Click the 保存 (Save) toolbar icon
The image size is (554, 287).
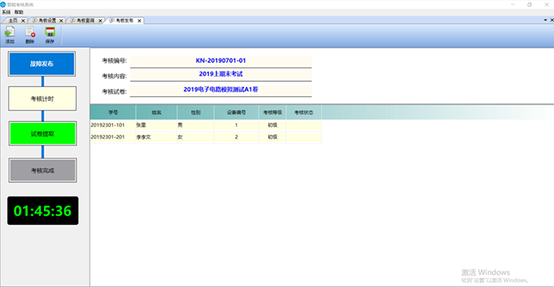pyautogui.click(x=50, y=36)
